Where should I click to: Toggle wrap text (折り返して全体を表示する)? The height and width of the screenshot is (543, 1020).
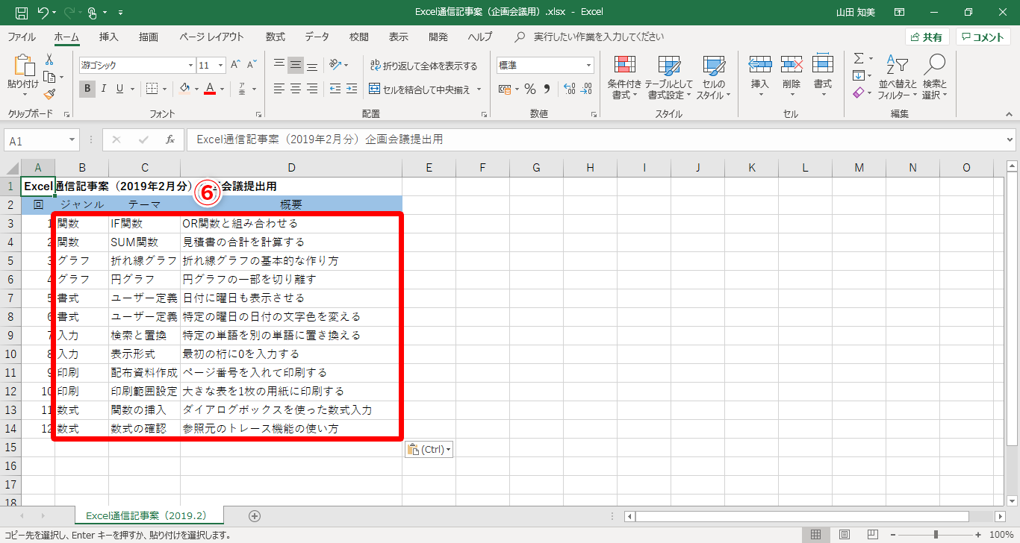pos(423,66)
